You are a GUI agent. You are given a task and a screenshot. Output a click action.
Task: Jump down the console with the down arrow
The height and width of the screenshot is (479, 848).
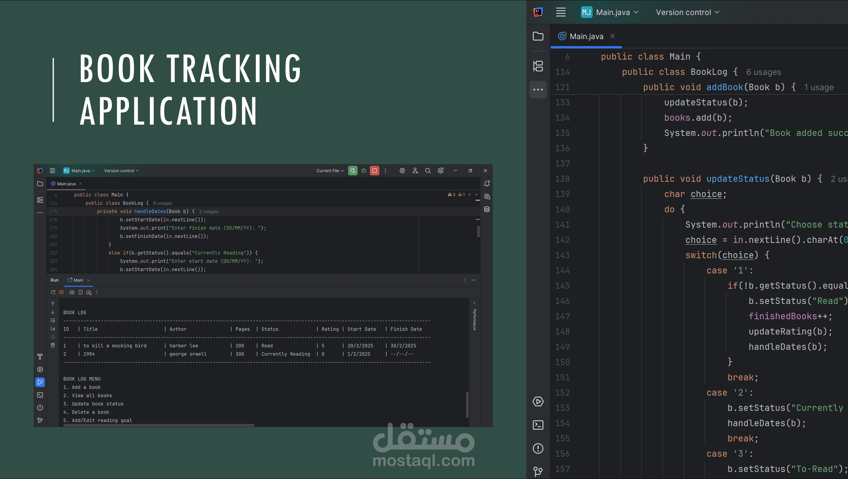[x=53, y=312]
